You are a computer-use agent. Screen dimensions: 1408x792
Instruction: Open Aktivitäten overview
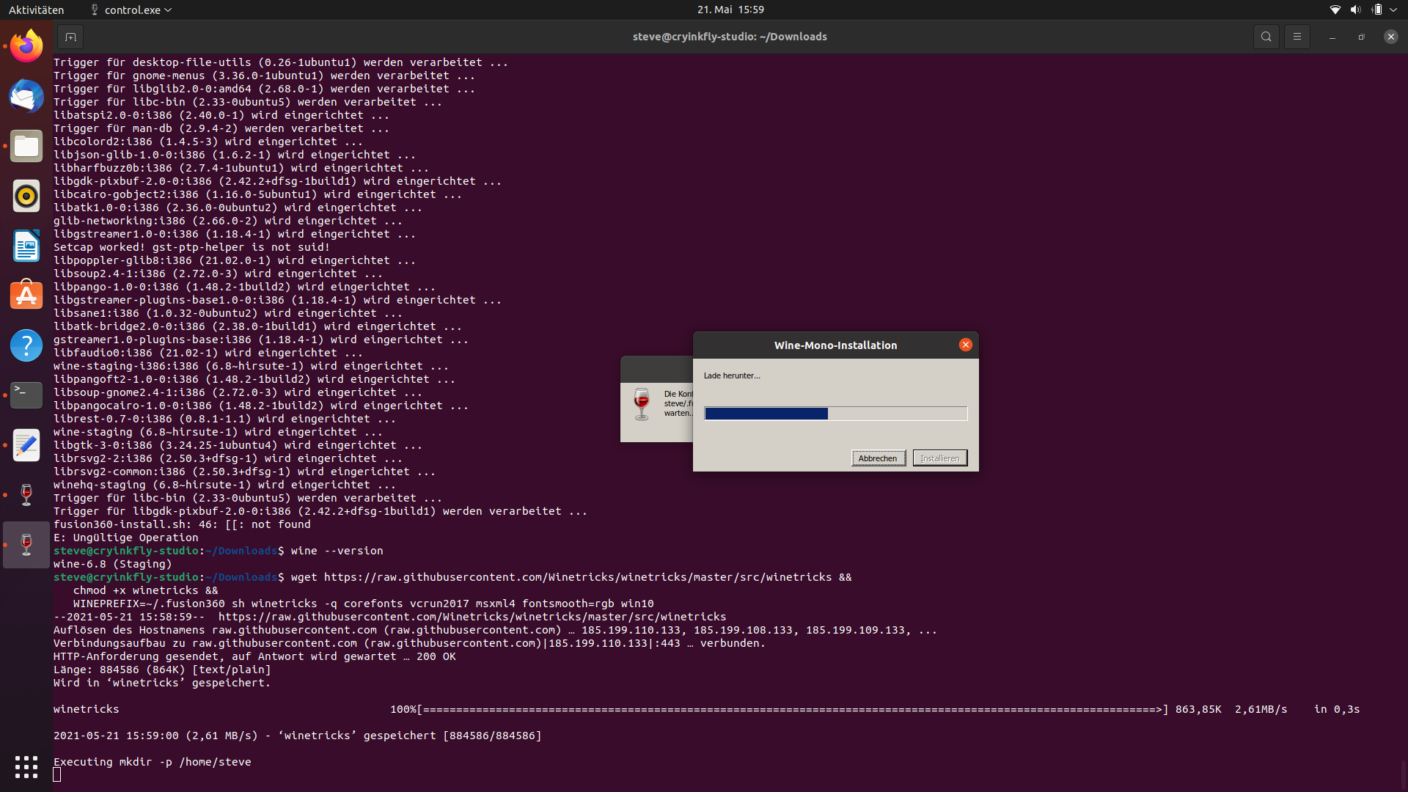click(36, 10)
